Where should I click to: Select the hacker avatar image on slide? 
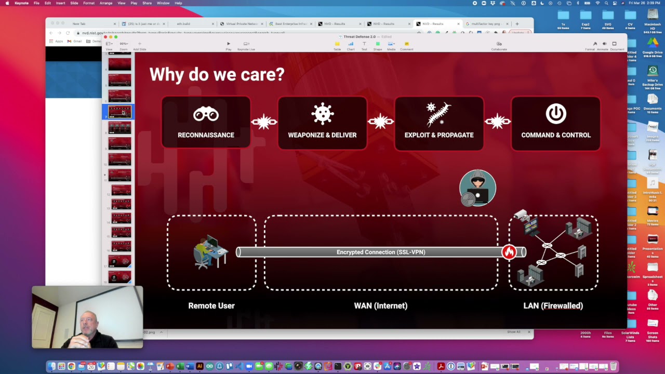[x=477, y=188]
